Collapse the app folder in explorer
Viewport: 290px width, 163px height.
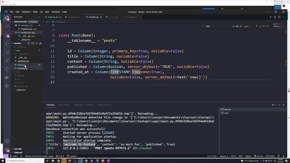18,50
